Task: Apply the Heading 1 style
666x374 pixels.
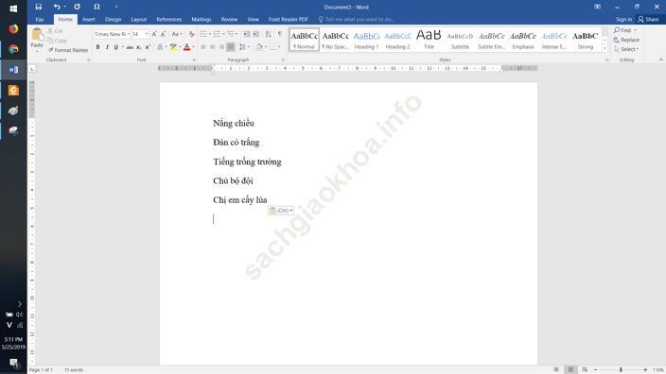Action: point(366,40)
